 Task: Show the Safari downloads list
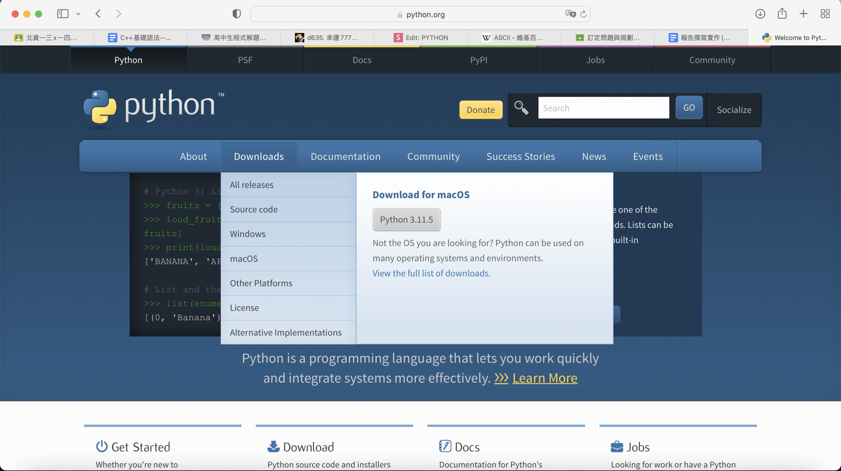coord(760,14)
